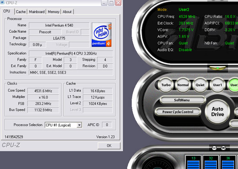Minimize the CPU-Z window

(x=104, y=3)
